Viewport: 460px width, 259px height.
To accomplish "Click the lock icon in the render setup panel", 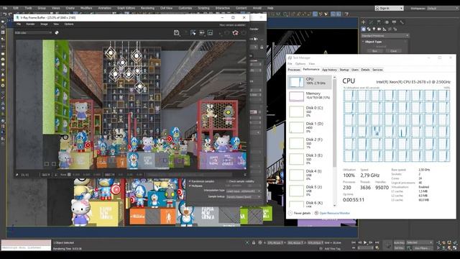I will click(262, 47).
